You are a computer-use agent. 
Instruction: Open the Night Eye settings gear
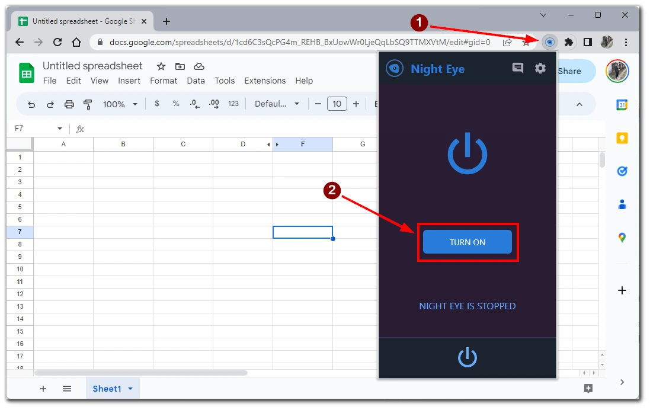pos(540,68)
